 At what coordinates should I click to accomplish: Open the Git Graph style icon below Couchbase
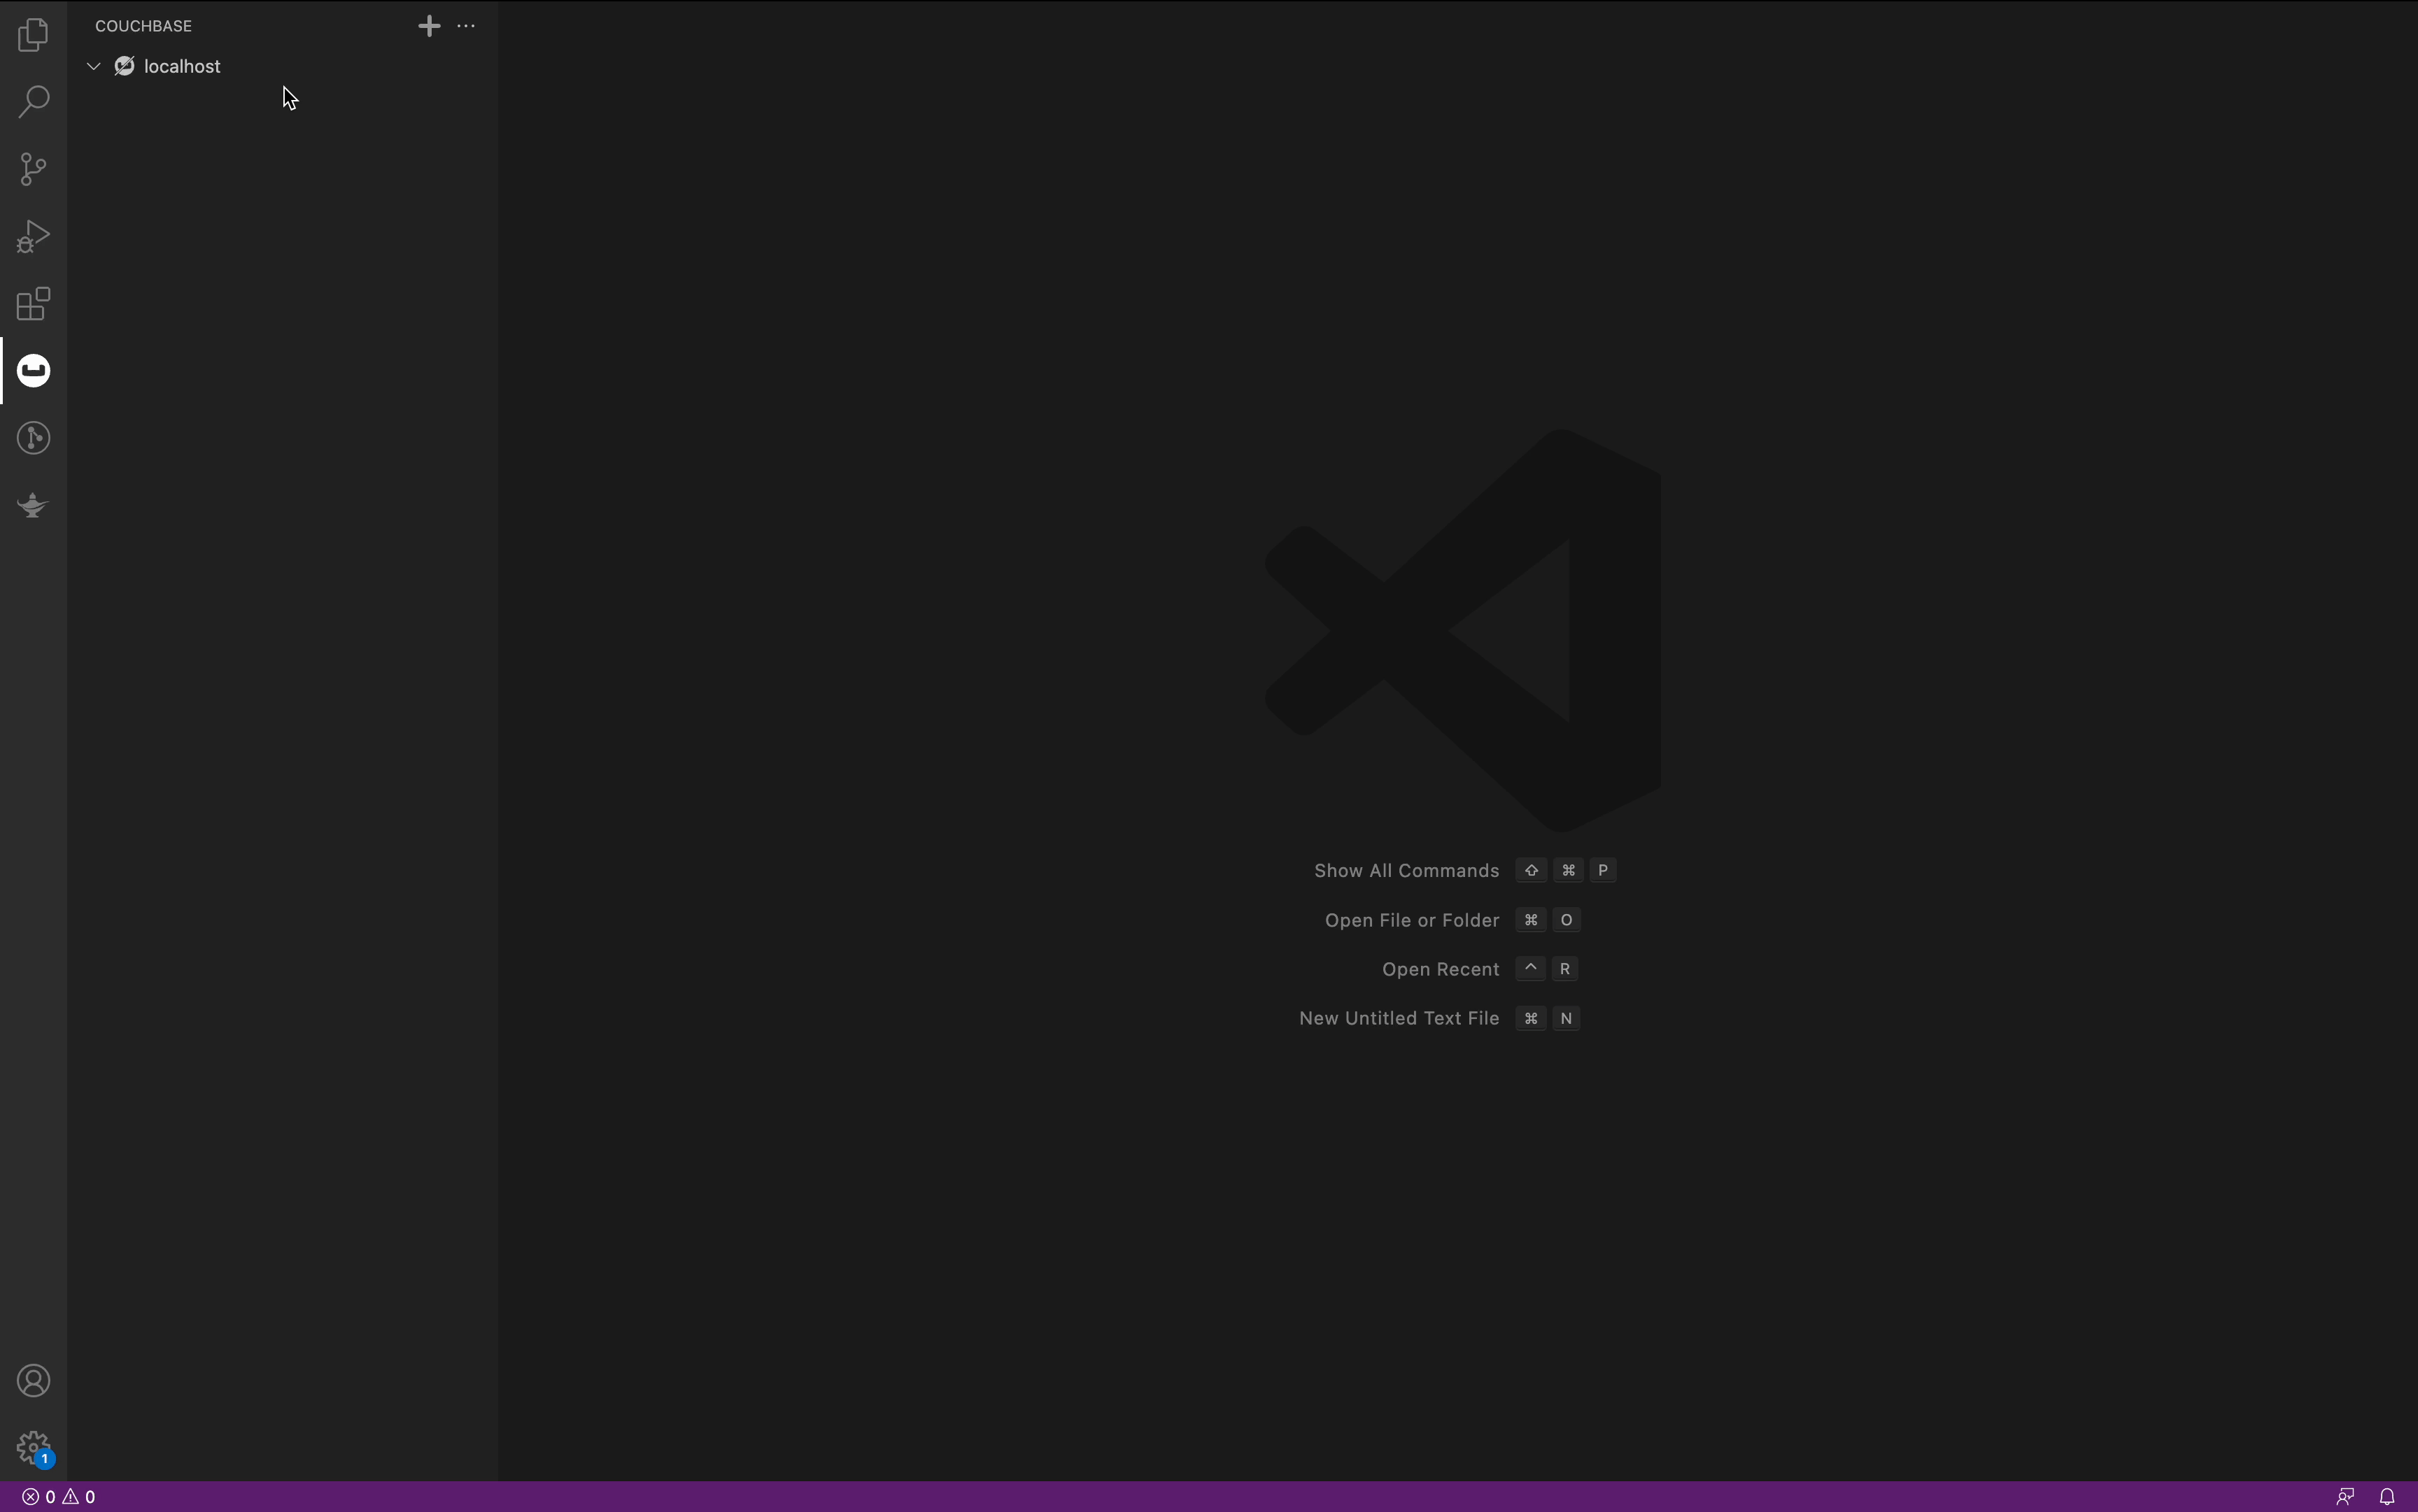33,438
